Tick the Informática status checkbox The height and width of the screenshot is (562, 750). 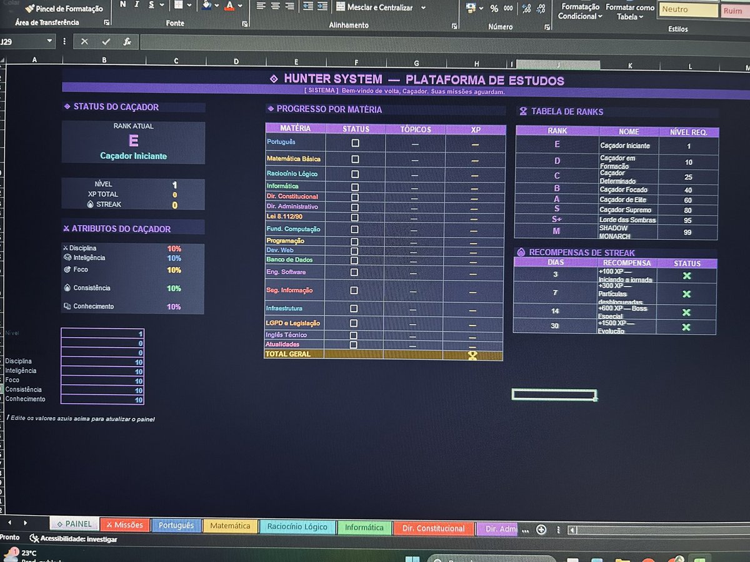pyautogui.click(x=355, y=187)
